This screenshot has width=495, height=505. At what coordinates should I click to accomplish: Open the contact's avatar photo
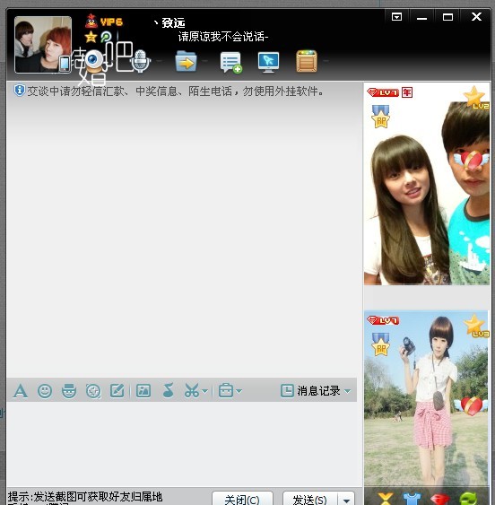click(43, 45)
